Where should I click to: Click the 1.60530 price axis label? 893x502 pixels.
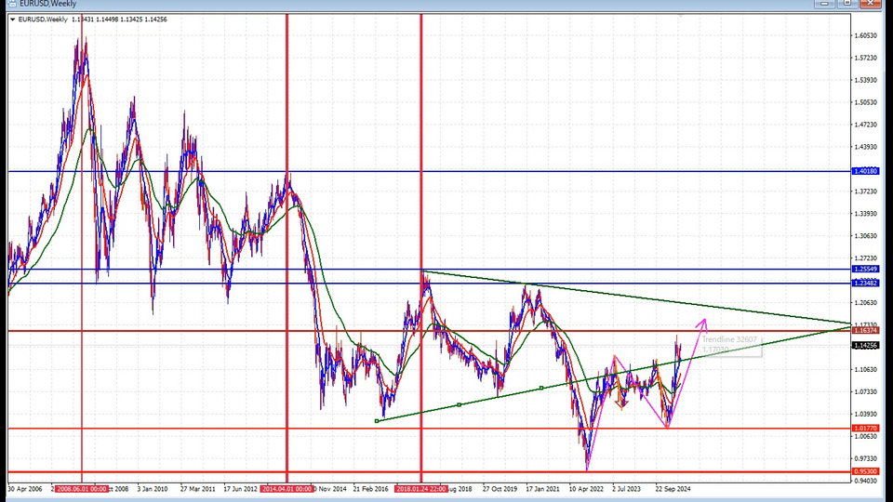point(865,35)
